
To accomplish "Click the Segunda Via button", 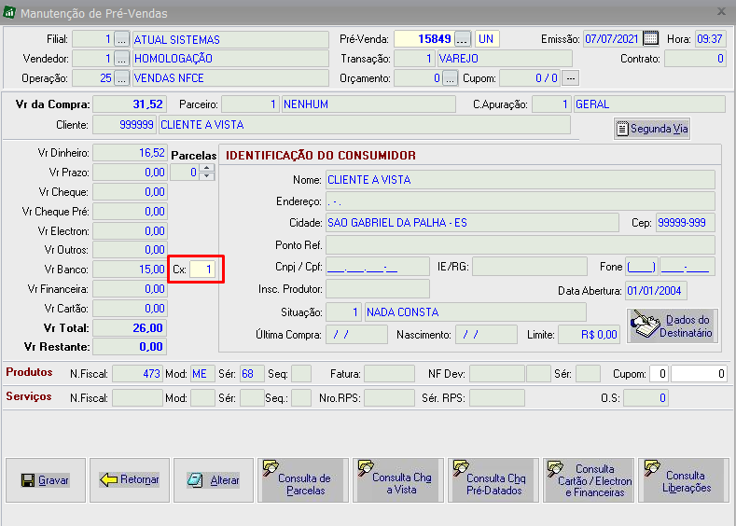I will pyautogui.click(x=651, y=129).
